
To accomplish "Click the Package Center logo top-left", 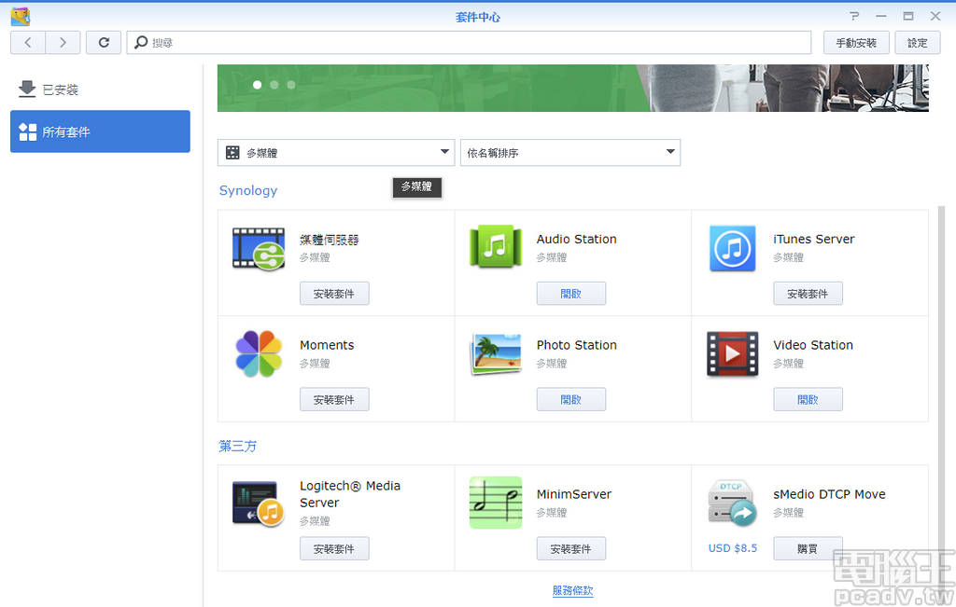I will (20, 16).
